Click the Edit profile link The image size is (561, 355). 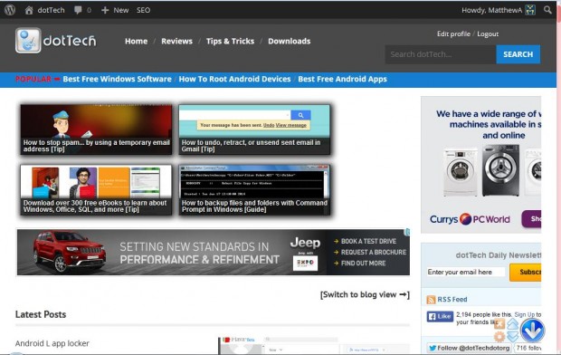pyautogui.click(x=453, y=34)
